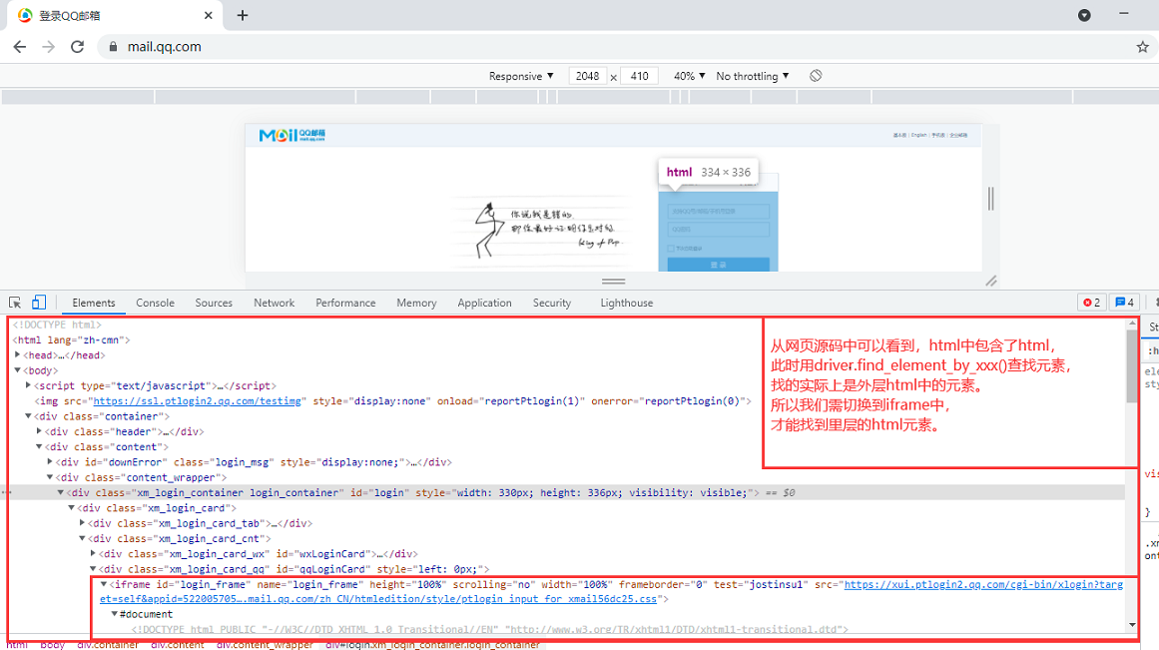Open the ssl.ptlogin2.qq.com/testimg link

198,400
